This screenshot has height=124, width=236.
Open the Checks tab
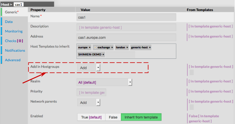14,41
